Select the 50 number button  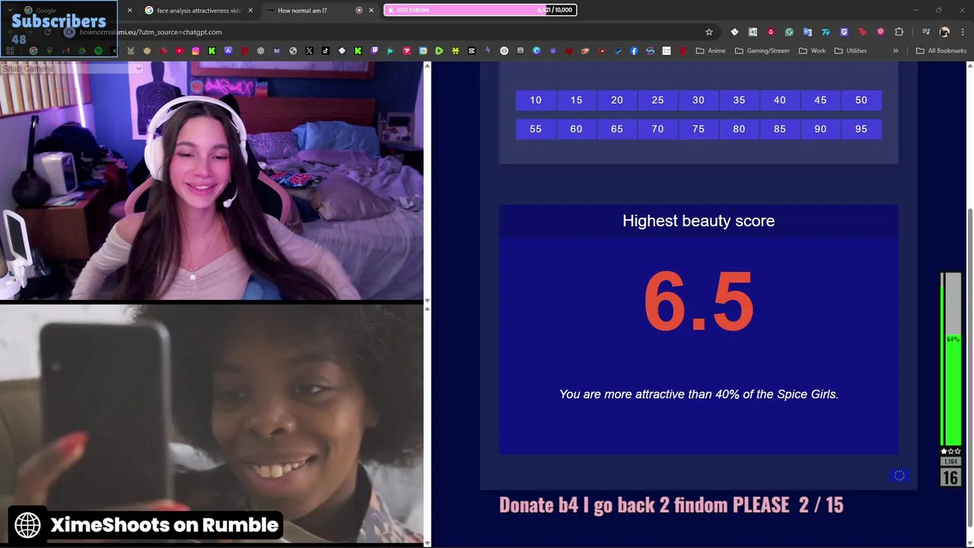point(861,100)
